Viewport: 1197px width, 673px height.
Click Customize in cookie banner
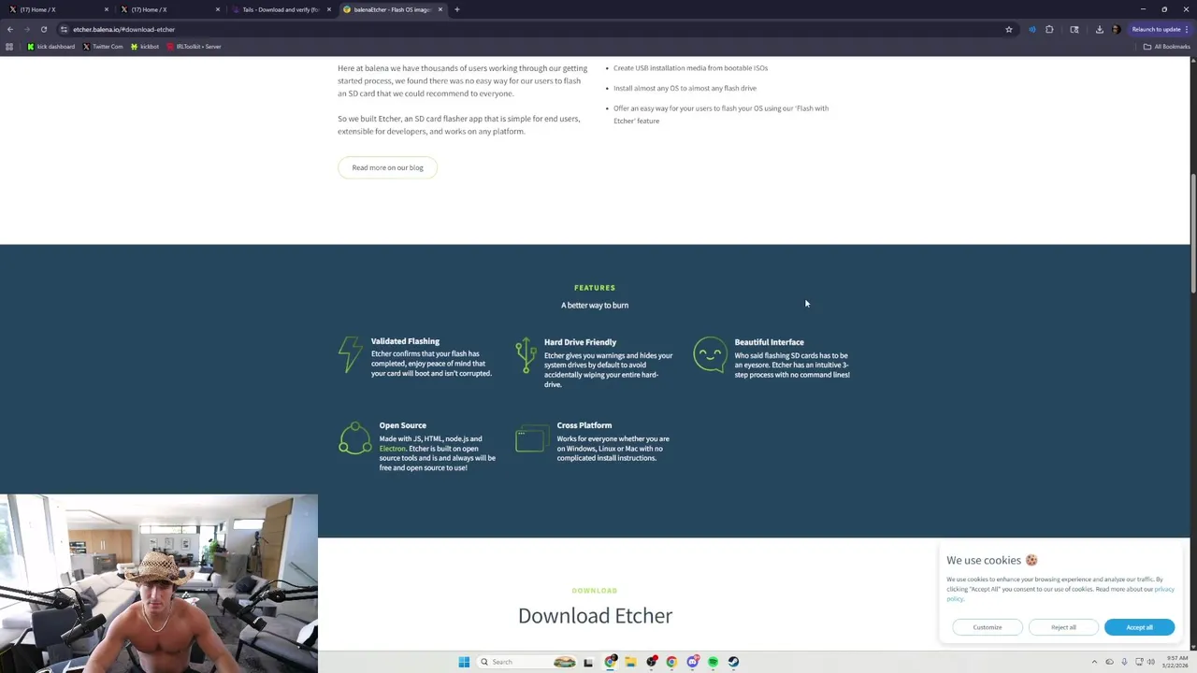coord(987,627)
